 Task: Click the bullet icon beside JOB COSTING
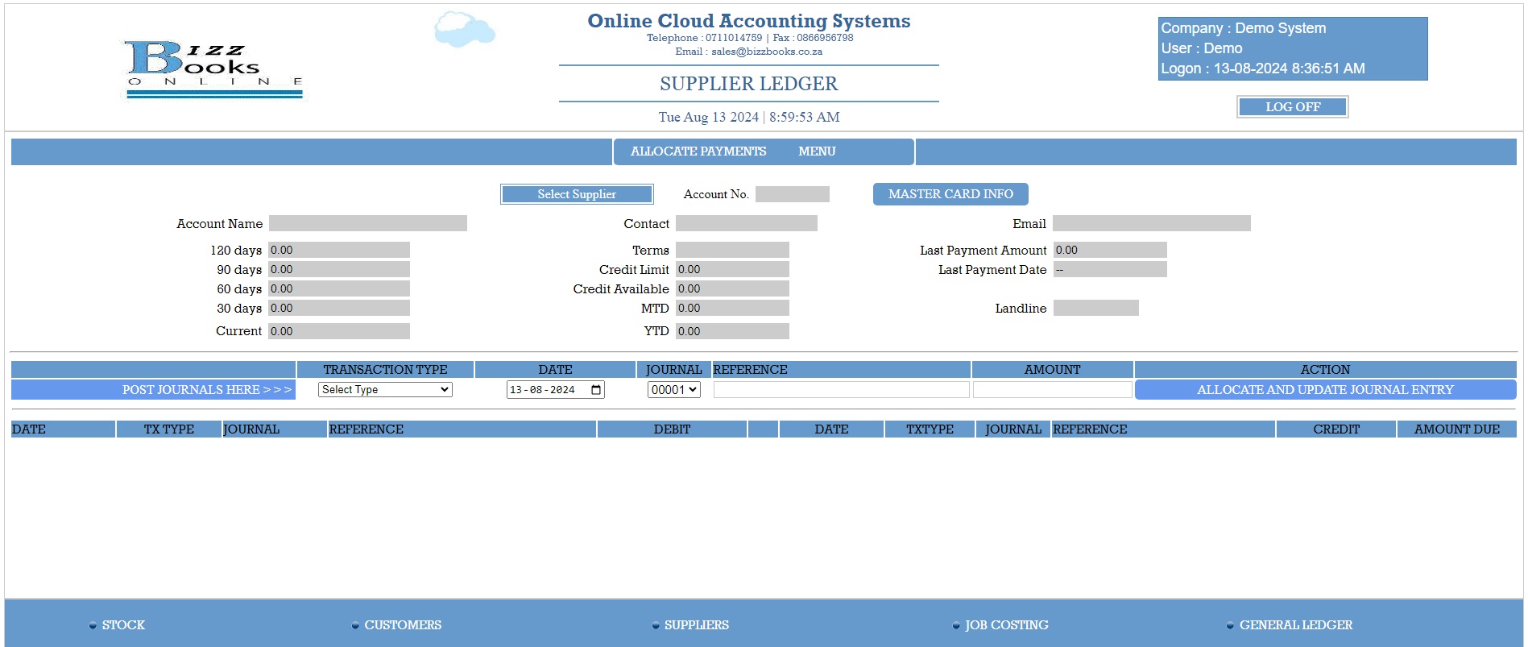[x=956, y=626]
